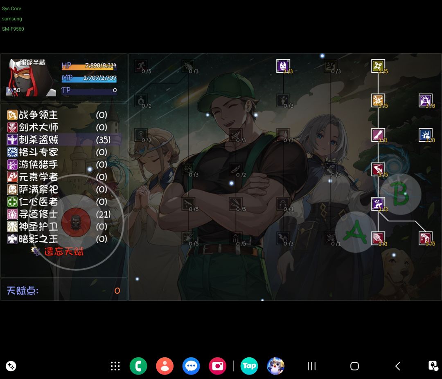442x379 pixels.
Task: Select the locked crossed swords talent 0/1
Action: (x=330, y=239)
